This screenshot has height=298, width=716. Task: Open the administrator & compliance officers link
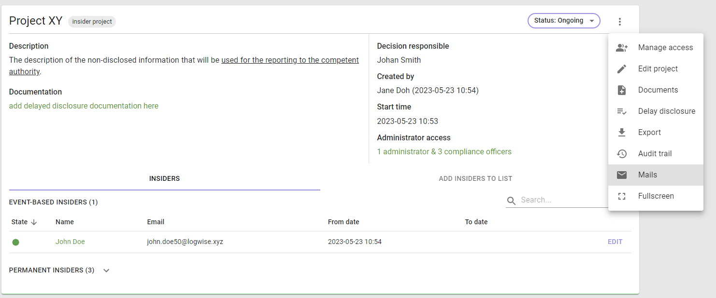click(x=444, y=152)
